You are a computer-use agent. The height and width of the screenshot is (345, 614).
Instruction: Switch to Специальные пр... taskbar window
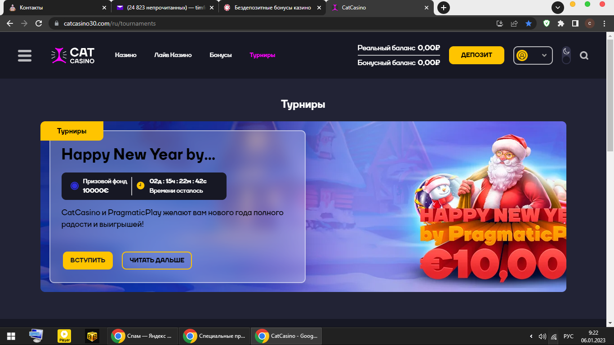click(x=214, y=336)
